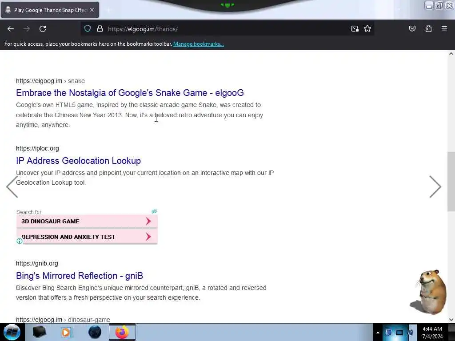Open the dark globe taskbar icon

(x=95, y=332)
